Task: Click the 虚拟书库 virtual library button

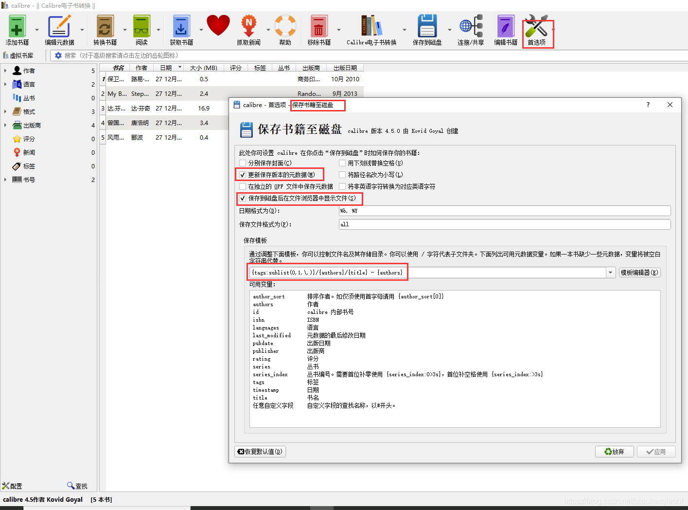Action: point(18,55)
